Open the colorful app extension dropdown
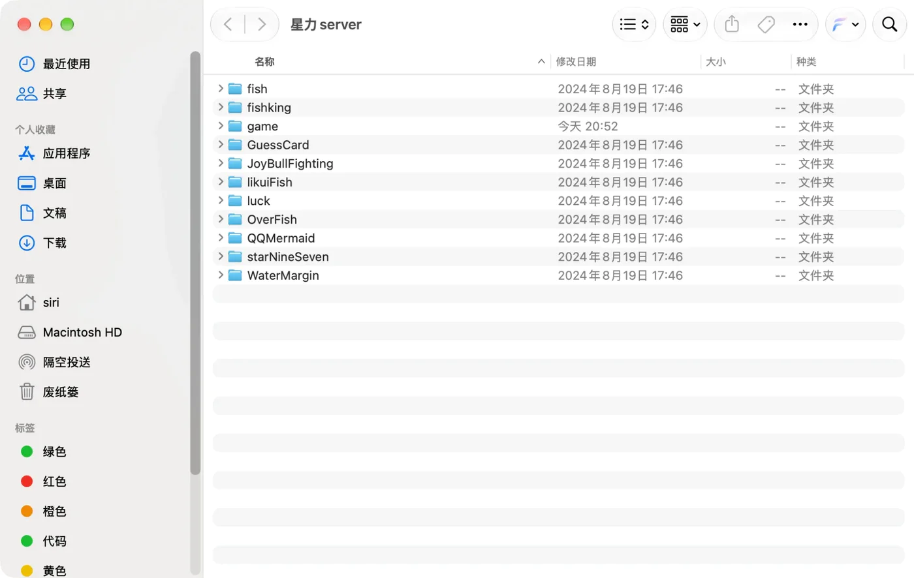 click(x=845, y=25)
